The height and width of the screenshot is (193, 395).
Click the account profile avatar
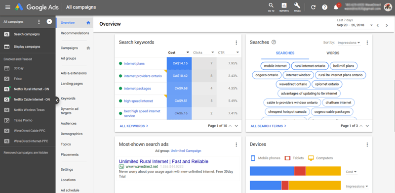tap(388, 7)
